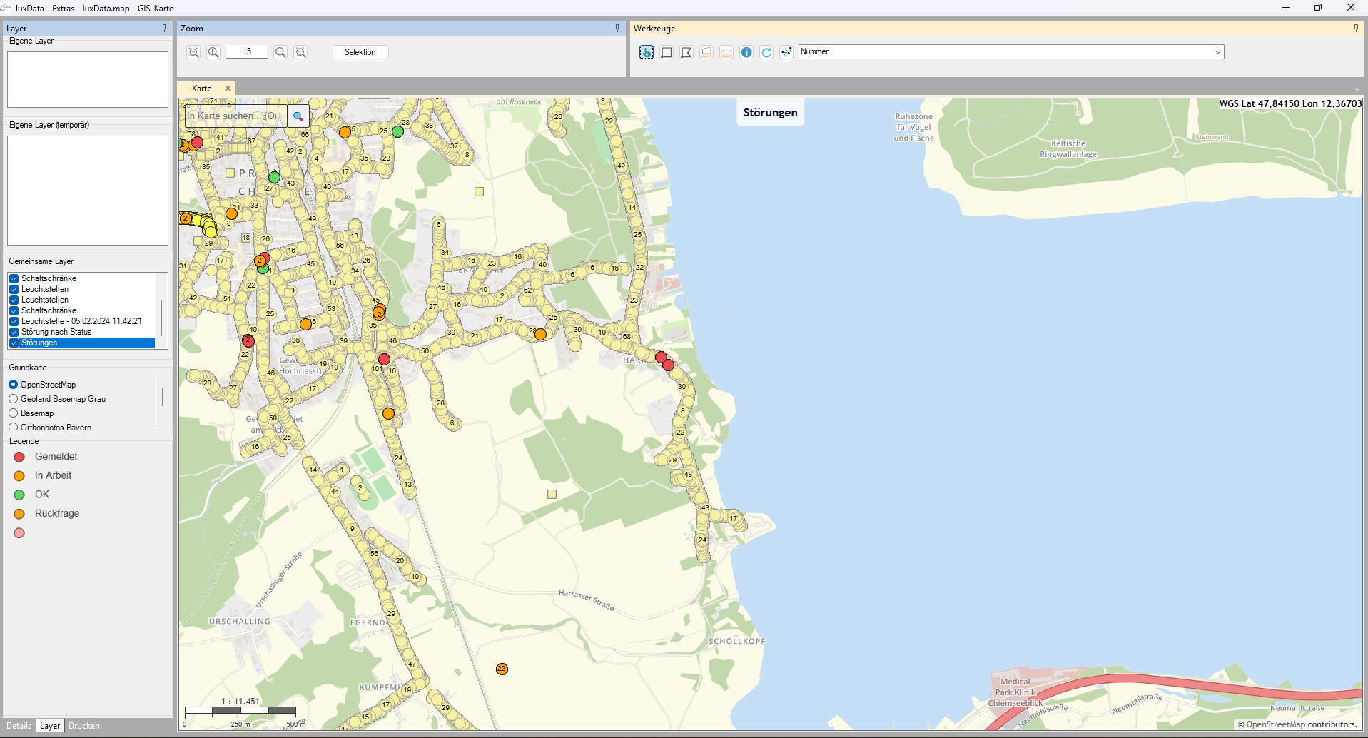Select the Geoland Basemap Grau option
Screen dimensions: 1368x738
coord(14,399)
